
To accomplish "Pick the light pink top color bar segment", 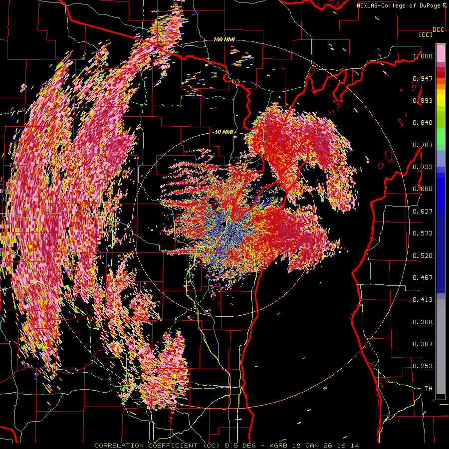I will [441, 53].
